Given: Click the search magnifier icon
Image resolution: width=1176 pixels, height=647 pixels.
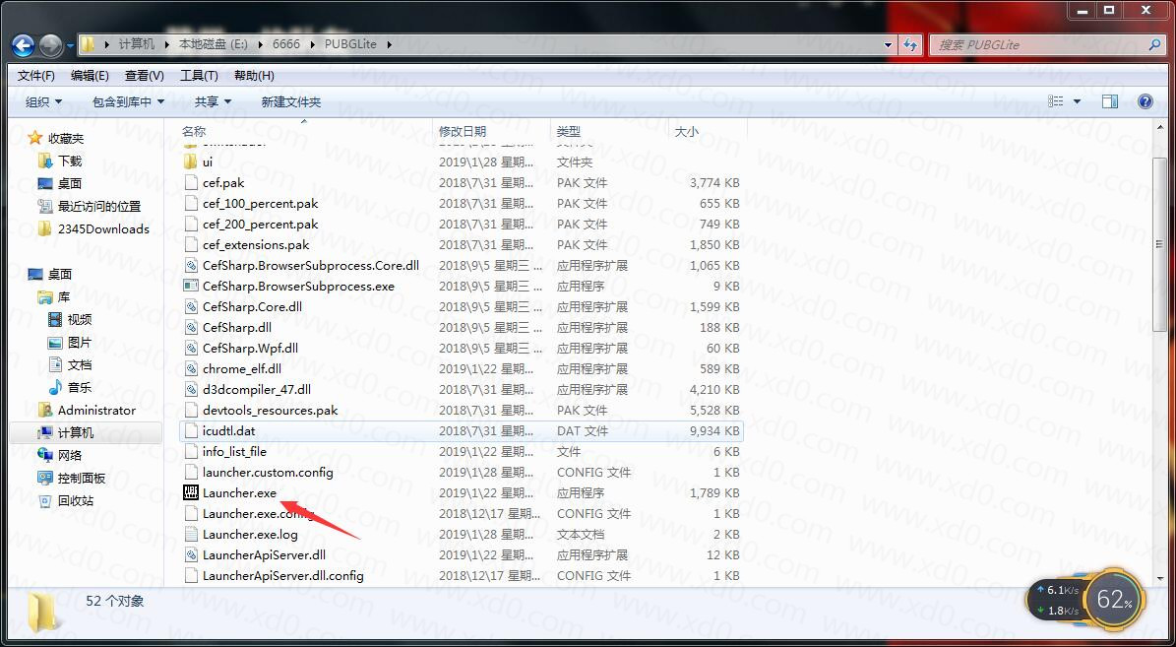Looking at the screenshot, I should tap(1155, 45).
